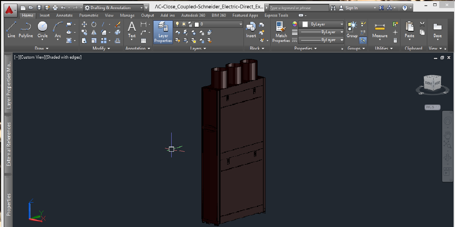Open the Quick Calculator
The height and width of the screenshot is (227, 455).
[x=395, y=41]
